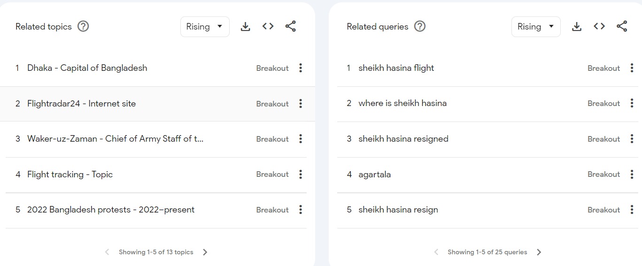The width and height of the screenshot is (642, 266).
Task: Share the Related queries card
Action: tap(622, 27)
